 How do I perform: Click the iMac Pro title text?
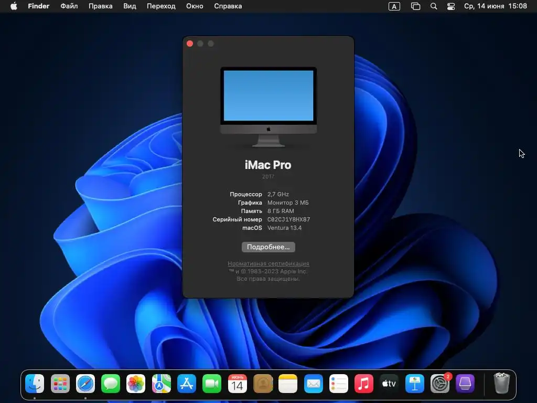click(x=268, y=165)
